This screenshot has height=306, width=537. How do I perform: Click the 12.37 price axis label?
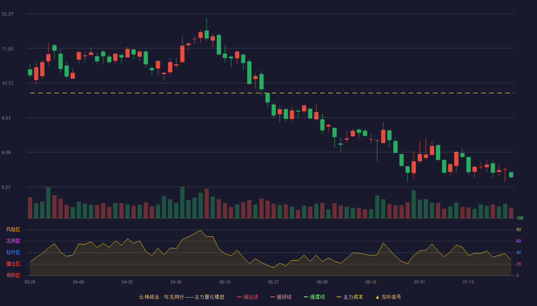click(8, 14)
